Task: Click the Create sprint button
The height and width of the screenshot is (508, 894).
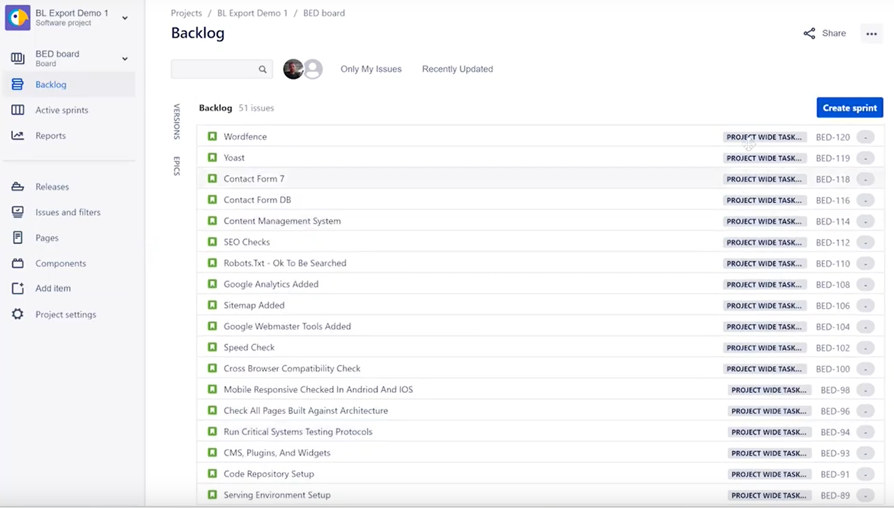Action: 849,108
